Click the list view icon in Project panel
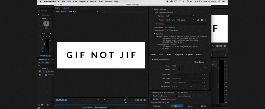This screenshot has height=109, width=265. (39, 105)
